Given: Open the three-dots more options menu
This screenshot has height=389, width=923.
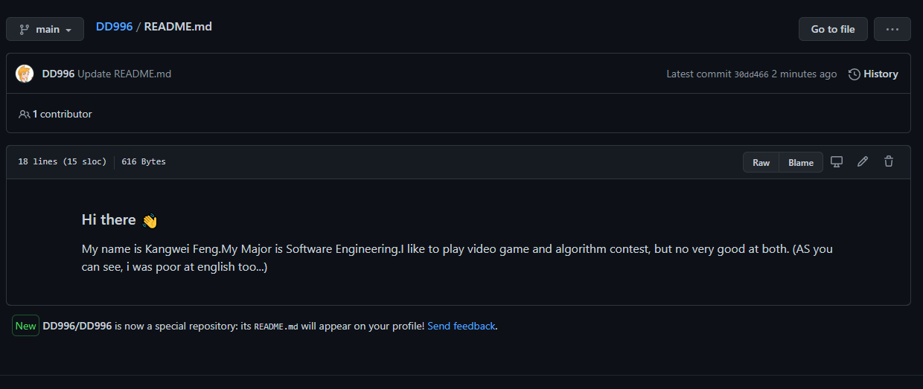Looking at the screenshot, I should point(892,29).
